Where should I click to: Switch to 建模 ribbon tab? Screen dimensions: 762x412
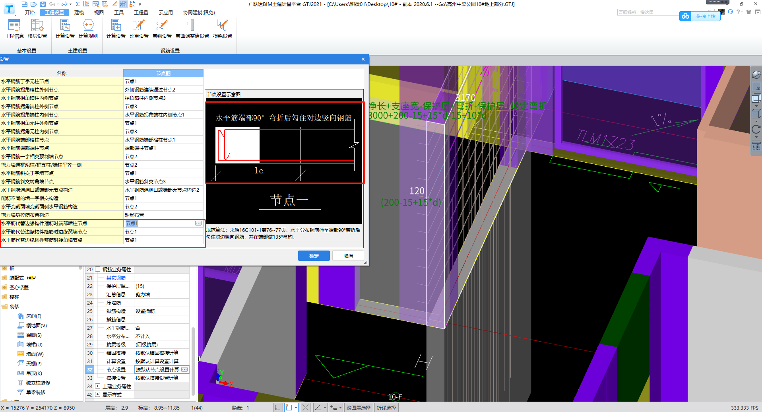coord(79,12)
